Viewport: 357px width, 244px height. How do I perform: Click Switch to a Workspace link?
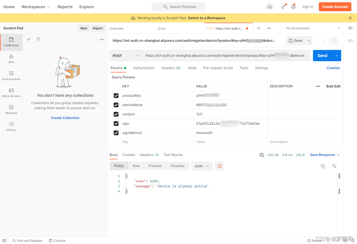pyautogui.click(x=206, y=18)
